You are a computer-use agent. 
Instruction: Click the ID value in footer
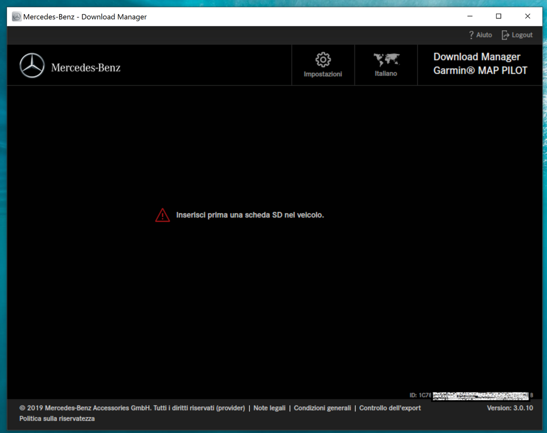click(x=471, y=395)
